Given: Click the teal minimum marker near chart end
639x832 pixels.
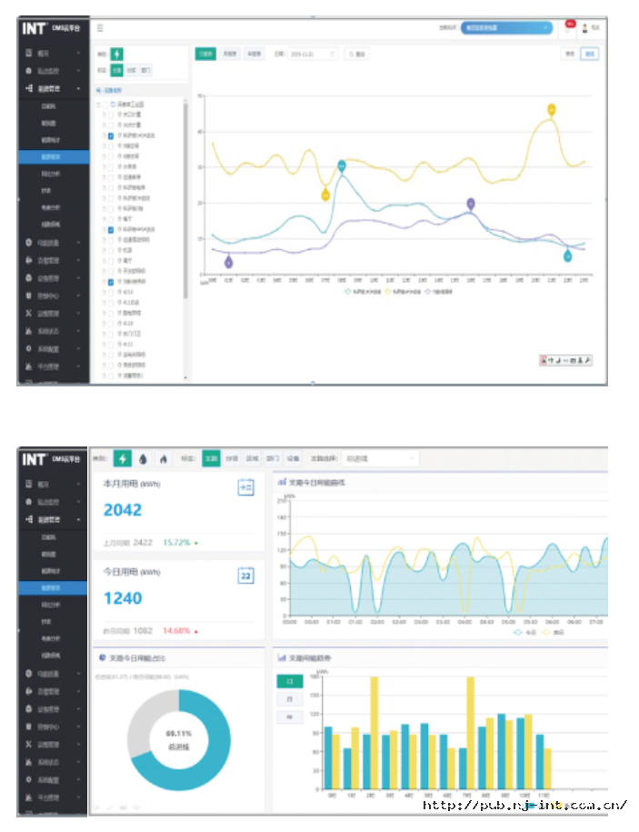Looking at the screenshot, I should (567, 256).
